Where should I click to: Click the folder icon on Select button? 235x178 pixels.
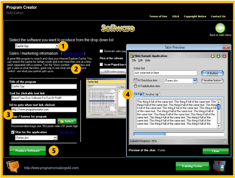tap(62, 121)
